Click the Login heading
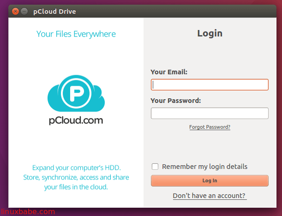The height and width of the screenshot is (216, 282). (x=210, y=33)
